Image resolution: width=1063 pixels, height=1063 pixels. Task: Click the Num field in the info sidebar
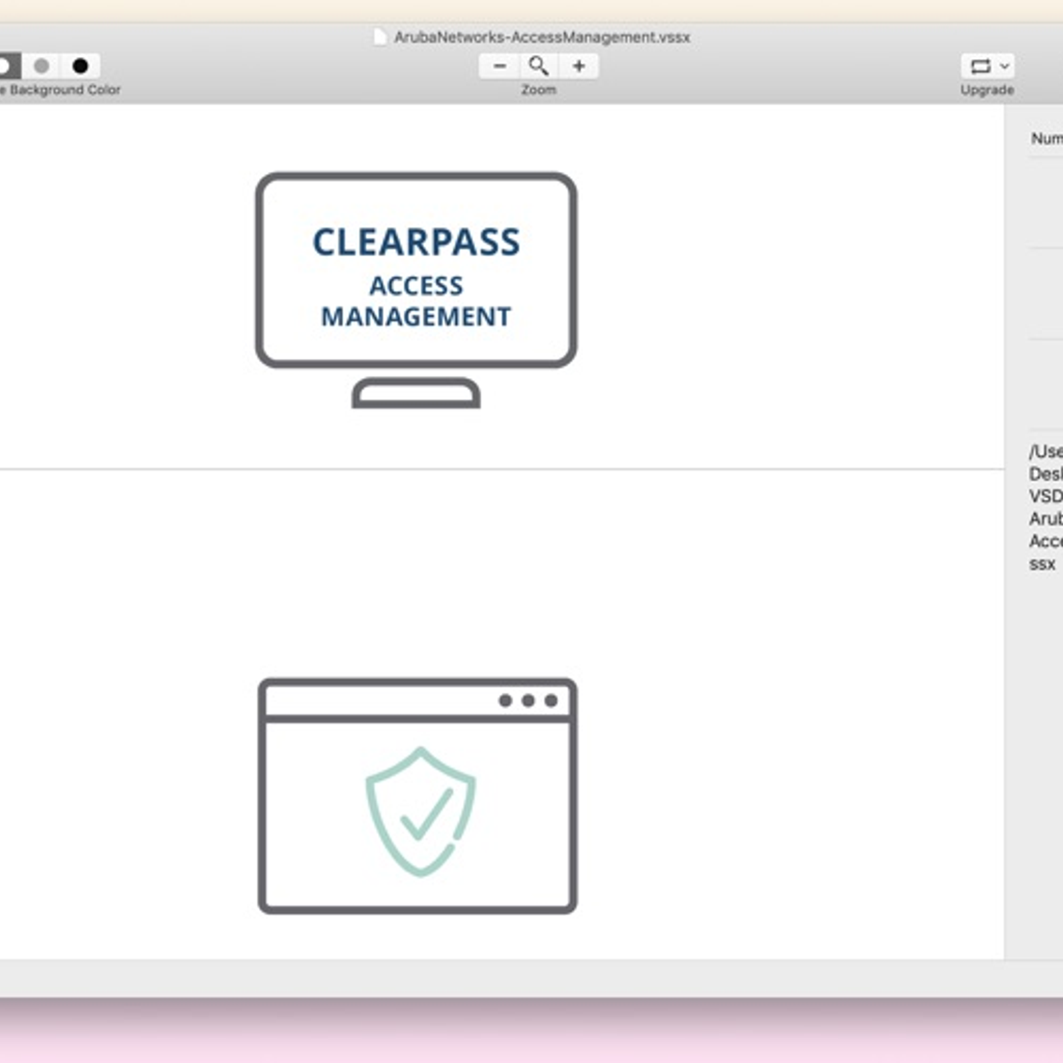[x=1046, y=138]
